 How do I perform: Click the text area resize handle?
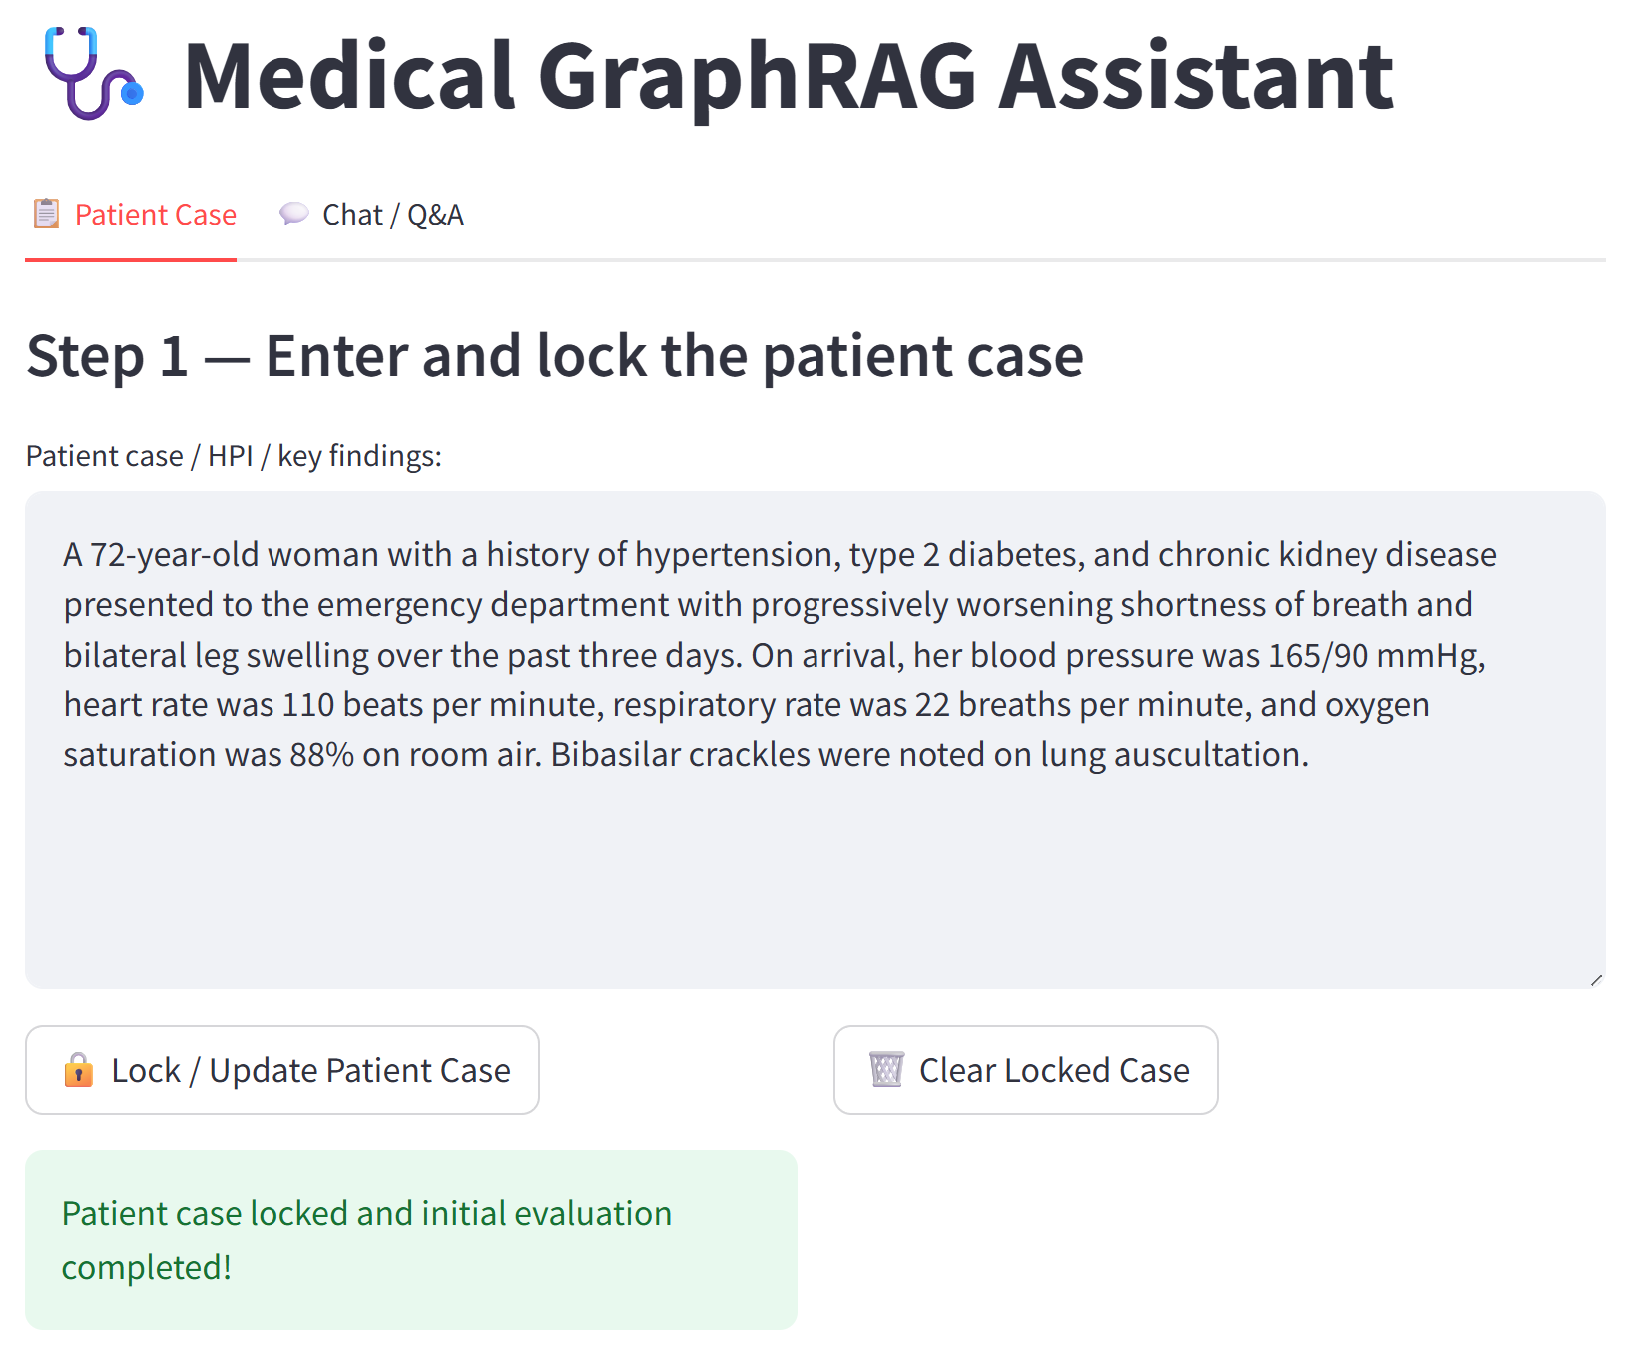[1596, 980]
